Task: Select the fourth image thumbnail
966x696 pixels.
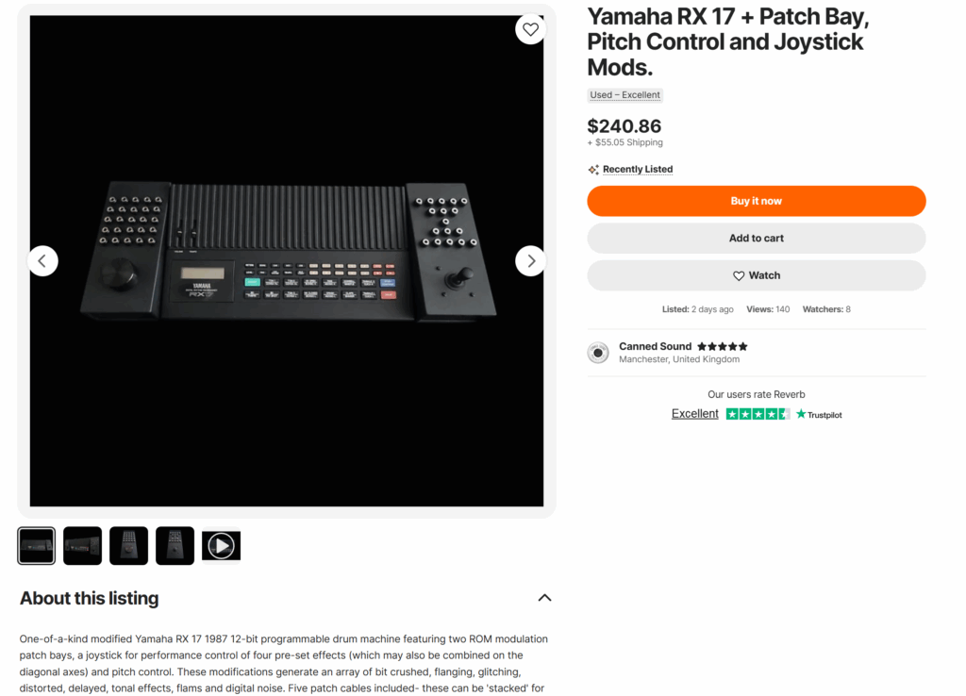Action: click(x=175, y=545)
